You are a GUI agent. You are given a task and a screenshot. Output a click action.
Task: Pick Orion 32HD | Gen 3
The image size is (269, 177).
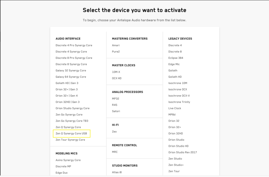(68, 102)
